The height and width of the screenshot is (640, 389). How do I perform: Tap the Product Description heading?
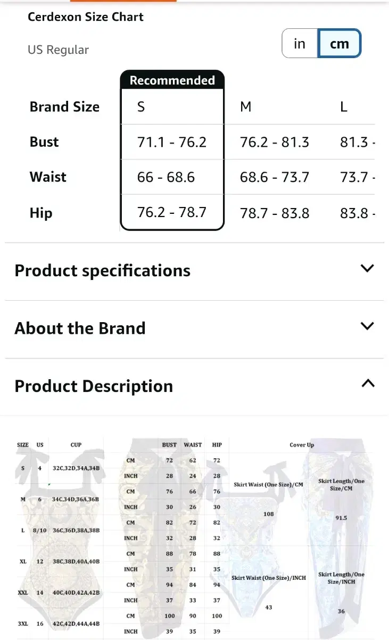click(x=94, y=386)
